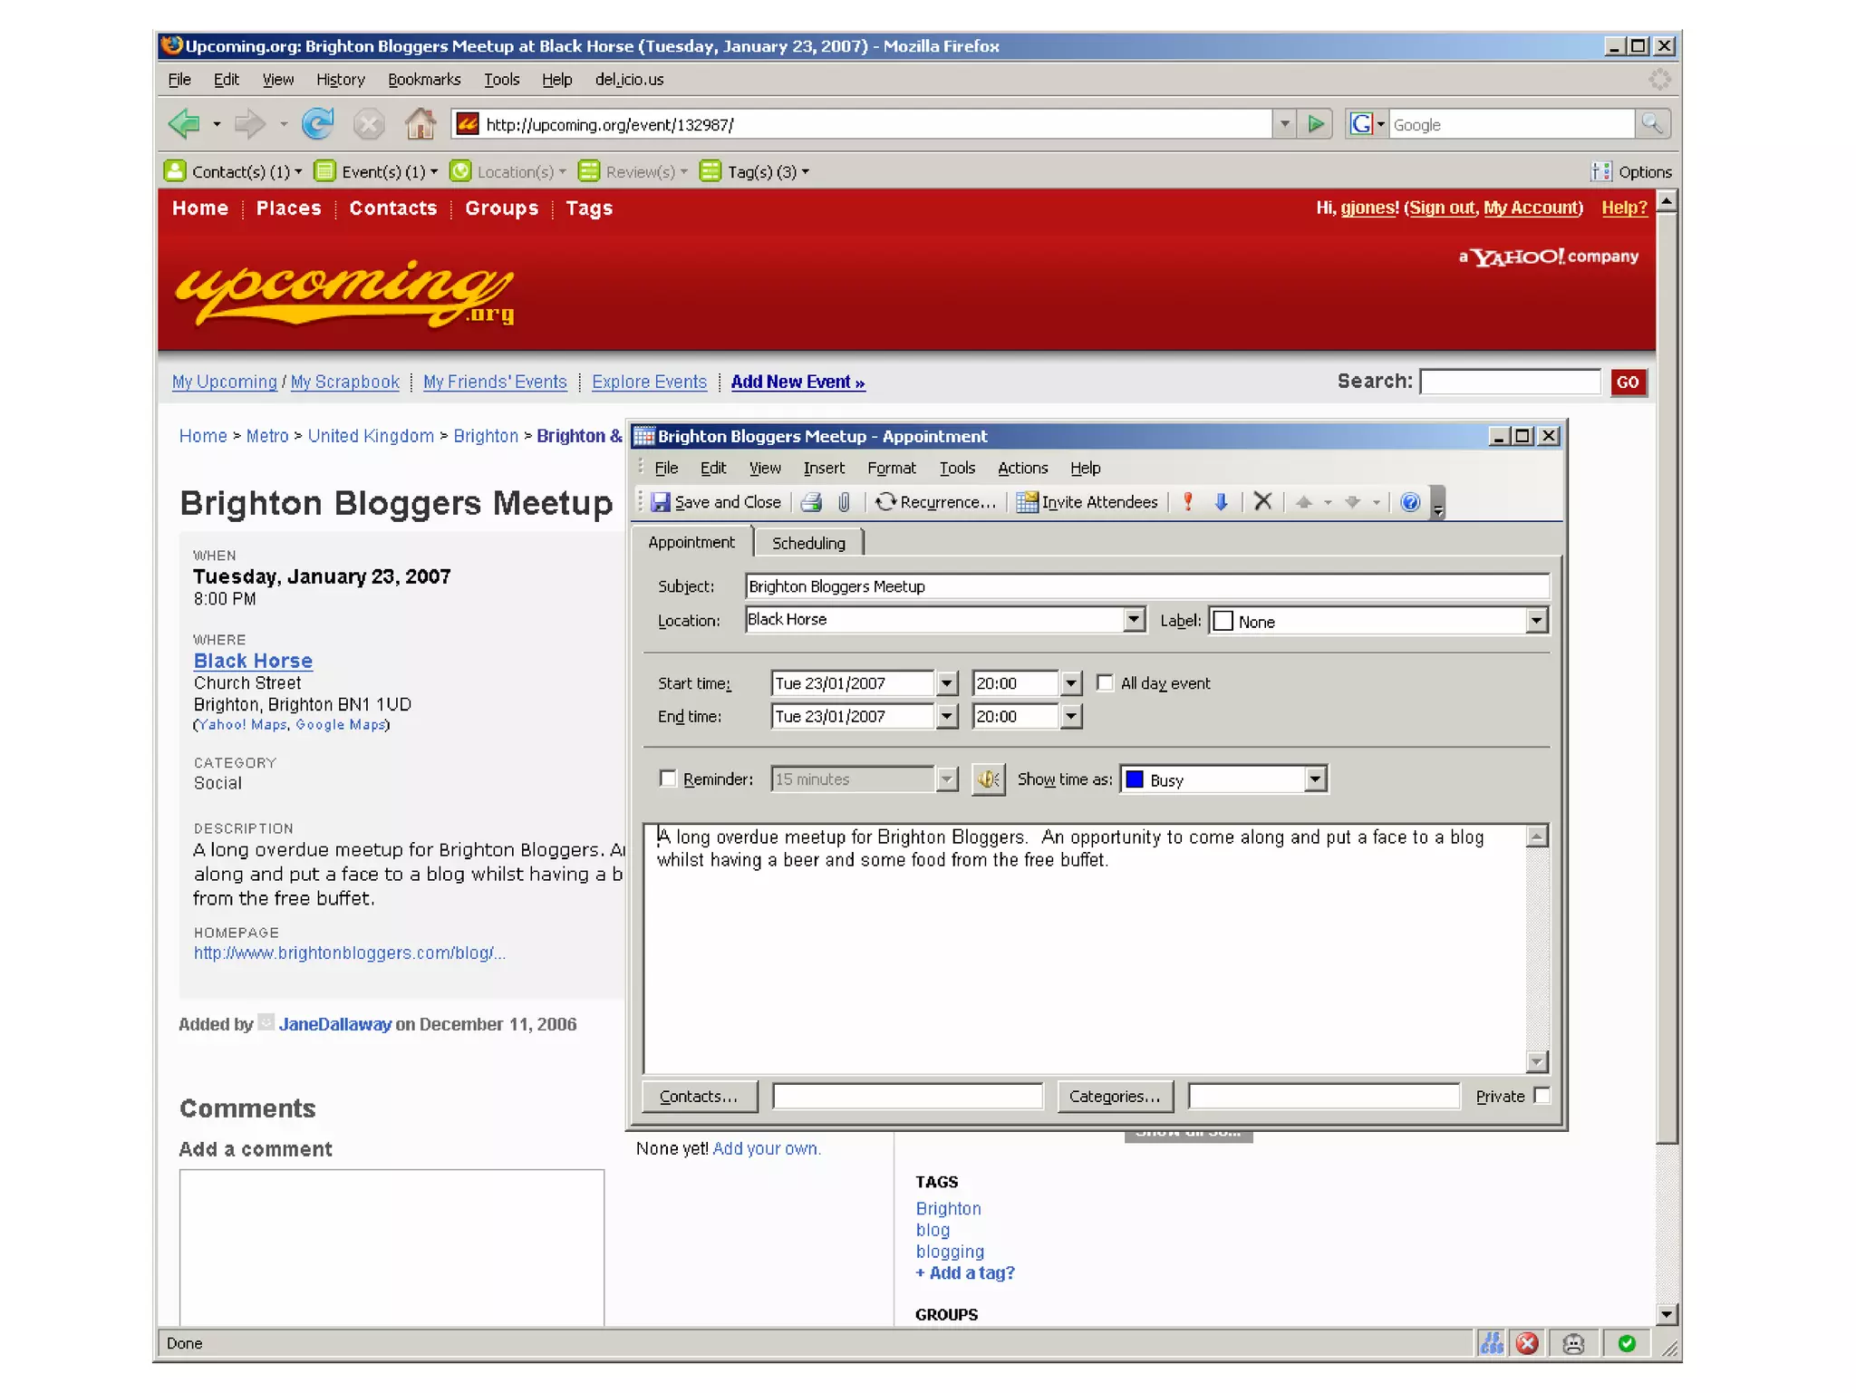Click the Previous Item up-arrow icon
Image resolution: width=1856 pixels, height=1393 pixels.
[1304, 502]
